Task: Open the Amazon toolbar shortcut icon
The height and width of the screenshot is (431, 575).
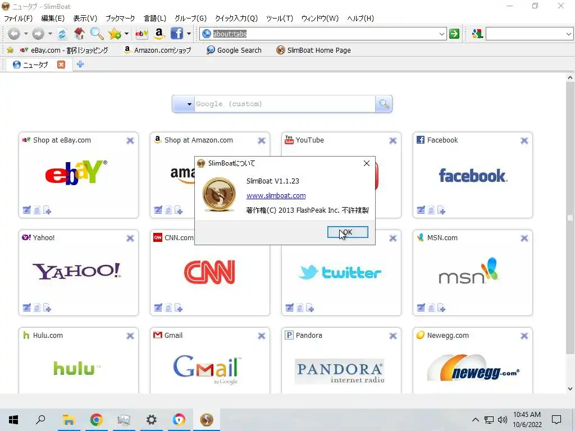Action: coord(159,34)
